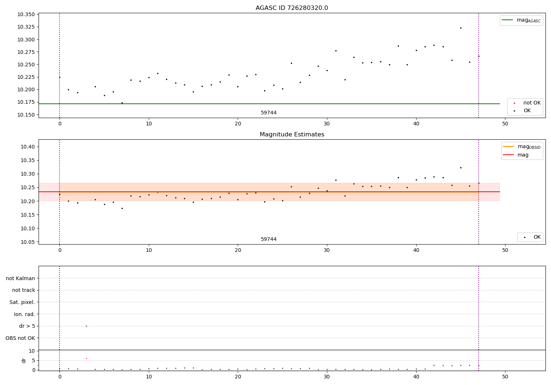Click the '59744' label in the top plot
This screenshot has height=385, width=551.
269,113
